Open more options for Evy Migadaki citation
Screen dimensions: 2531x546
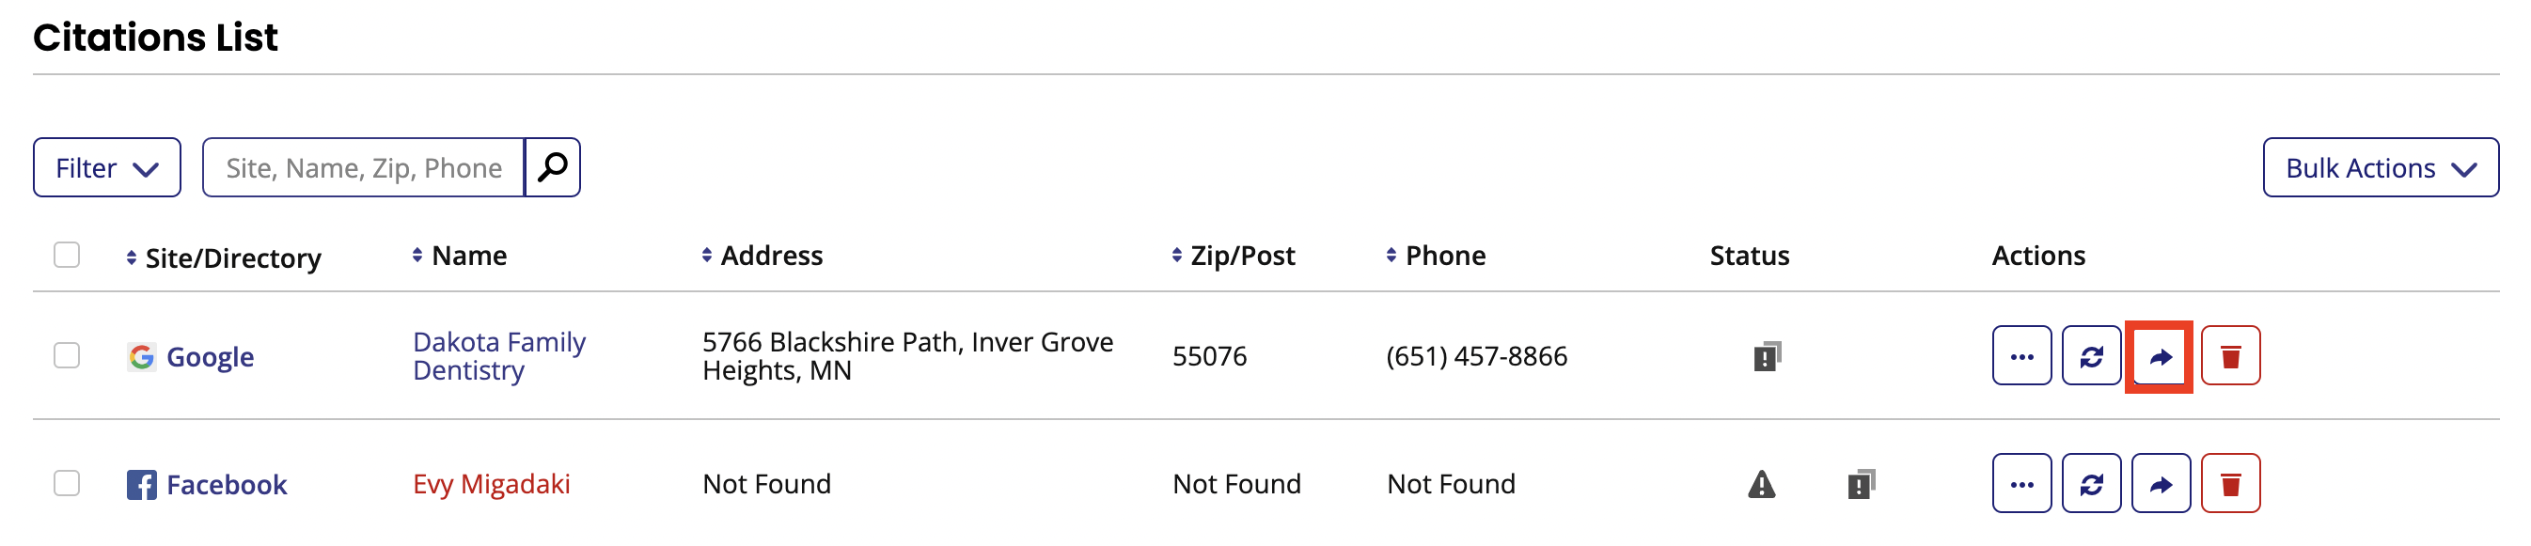click(2021, 482)
